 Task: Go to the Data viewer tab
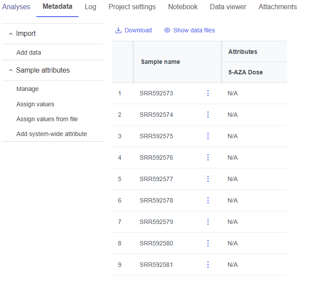coord(228,7)
